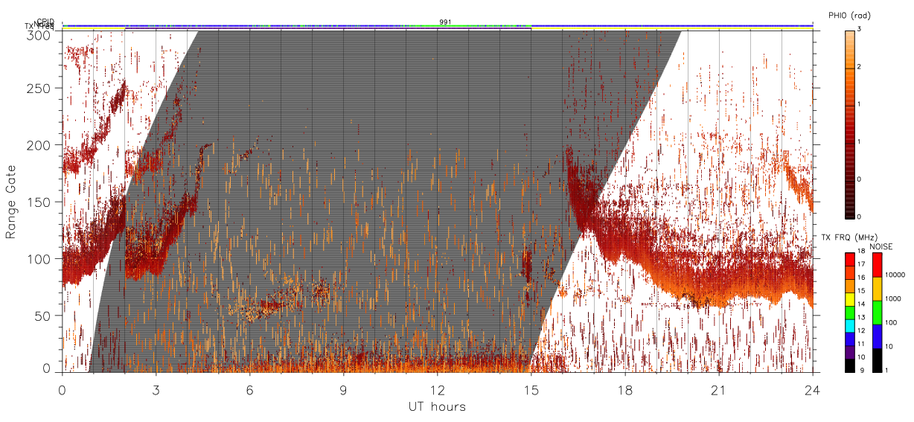This screenshot has width=914, height=422.
Task: Click the 'PHI0 (rad)' colorbar title
Action: pos(849,16)
